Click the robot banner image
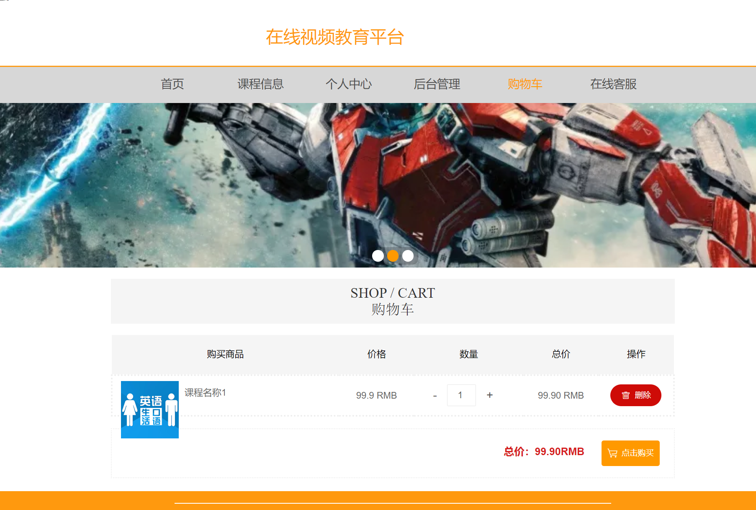The height and width of the screenshot is (510, 756). click(378, 185)
